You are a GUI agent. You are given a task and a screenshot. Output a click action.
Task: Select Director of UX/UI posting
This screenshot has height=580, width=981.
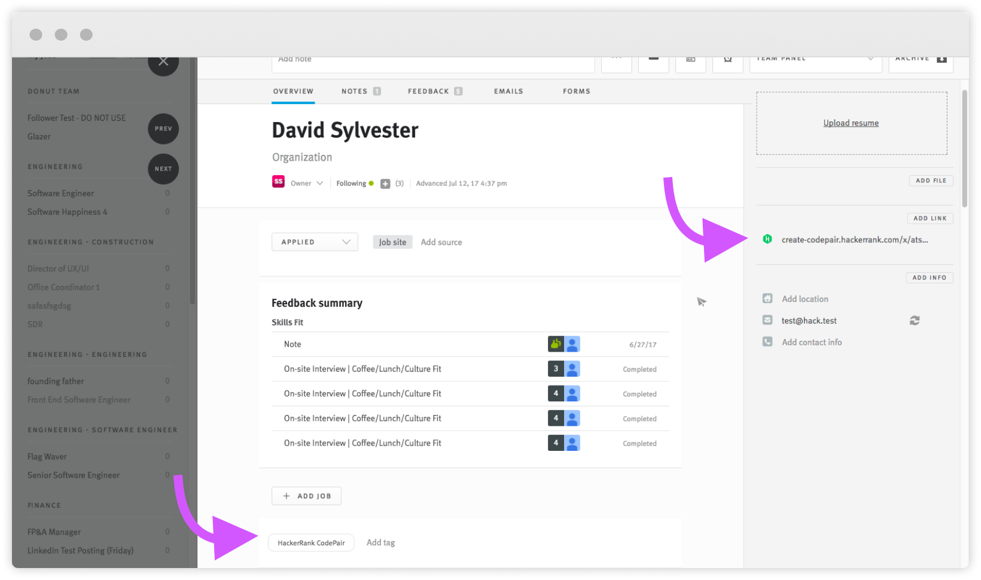click(58, 269)
